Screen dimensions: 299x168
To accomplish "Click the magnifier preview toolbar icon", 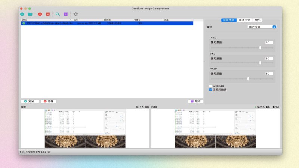I will pyautogui.click(x=58, y=14).
